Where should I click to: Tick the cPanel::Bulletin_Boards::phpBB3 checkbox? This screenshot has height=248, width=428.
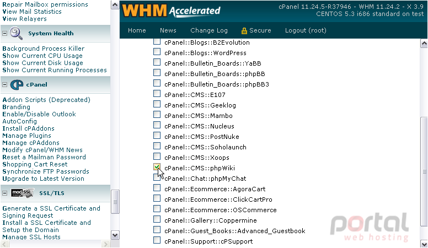pyautogui.click(x=157, y=83)
